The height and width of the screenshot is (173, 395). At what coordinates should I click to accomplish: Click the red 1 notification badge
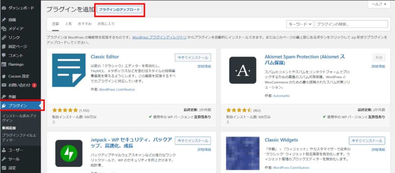pos(34,85)
